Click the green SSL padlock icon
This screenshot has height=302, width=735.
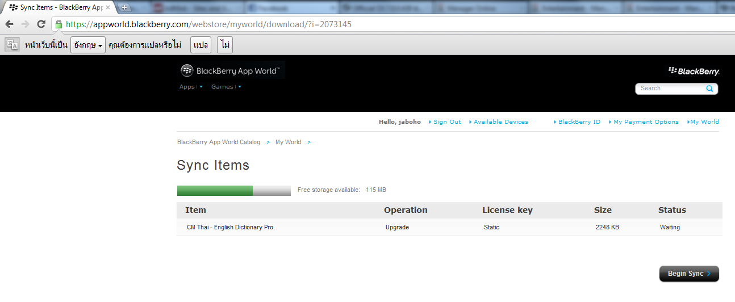(x=59, y=24)
